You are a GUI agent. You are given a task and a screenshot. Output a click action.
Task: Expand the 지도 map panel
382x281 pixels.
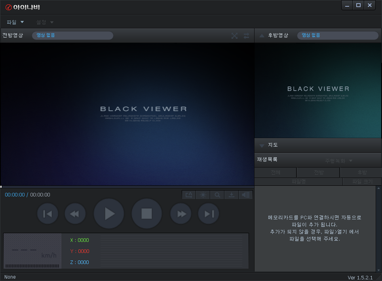point(262,145)
